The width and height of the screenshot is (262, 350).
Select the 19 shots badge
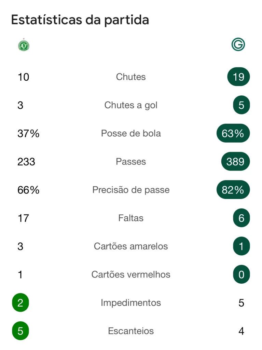238,77
